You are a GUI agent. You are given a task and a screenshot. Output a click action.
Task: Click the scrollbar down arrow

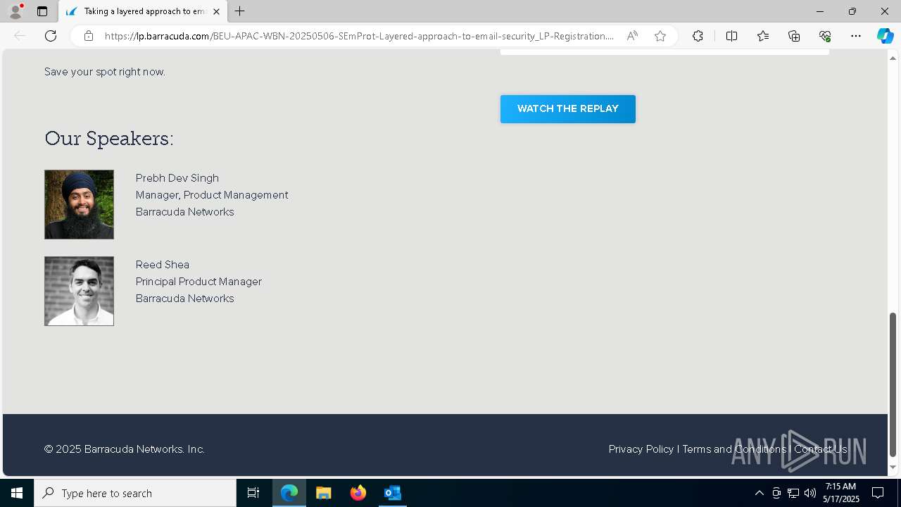tap(893, 468)
